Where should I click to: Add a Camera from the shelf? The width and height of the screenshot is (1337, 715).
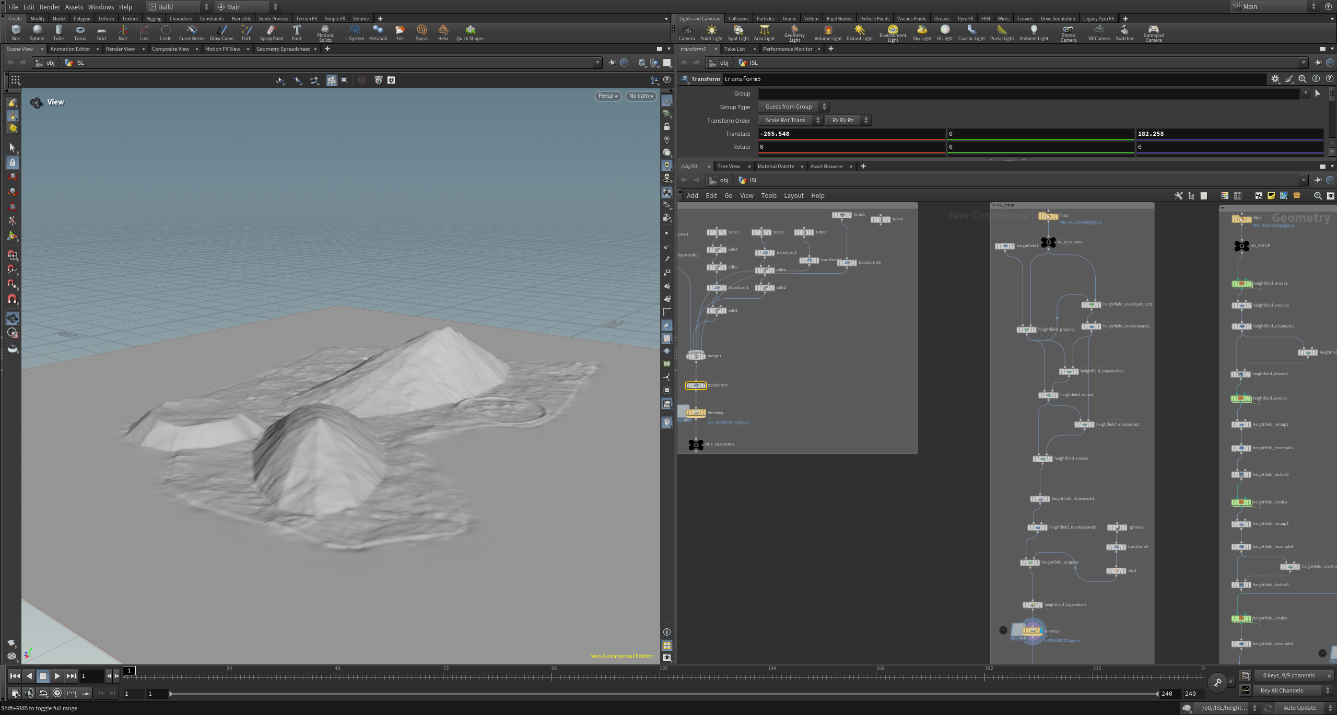(x=687, y=32)
